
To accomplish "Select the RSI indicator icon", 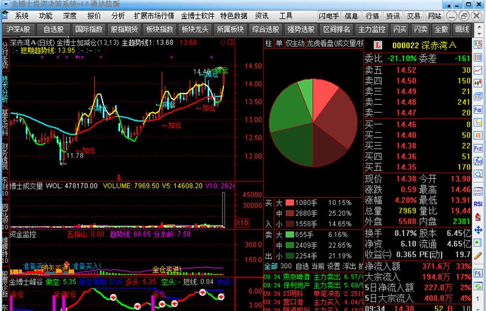I will (478, 204).
